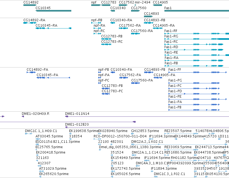This screenshot has width=229, height=178.
Task: Select the Fas1-RA transcript
Action: pyautogui.click(x=171, y=58)
